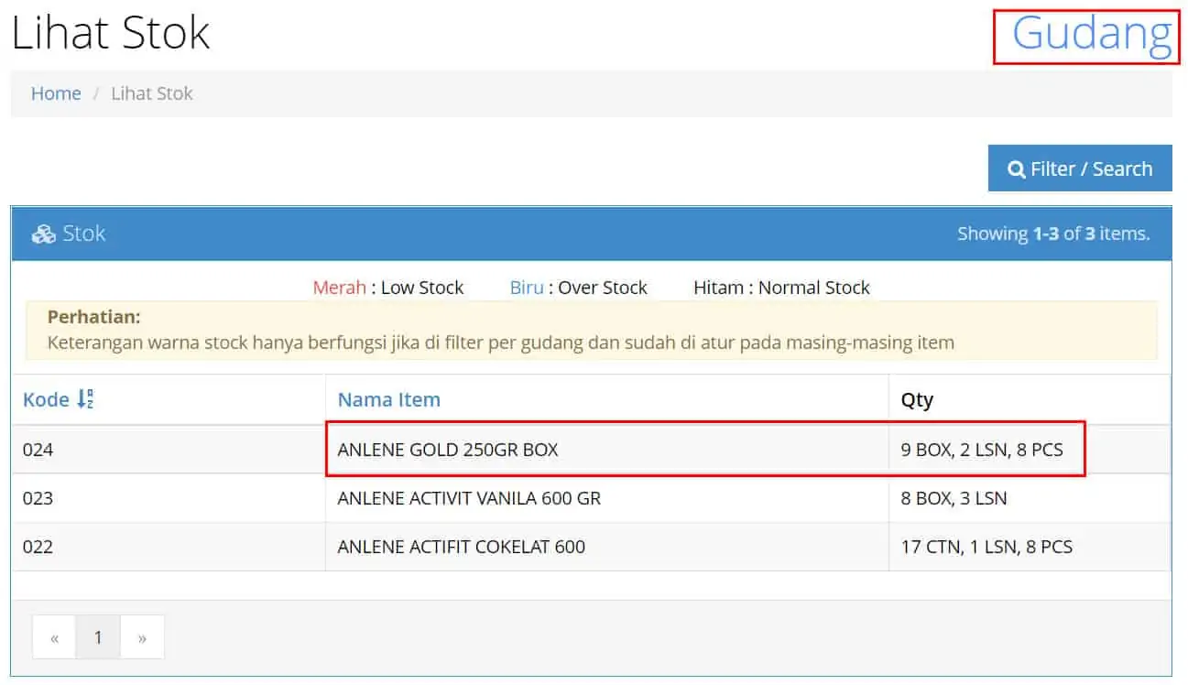Viewport: 1188px width, 685px height.
Task: Click the Lihat Stok breadcrumb text
Action: [152, 93]
